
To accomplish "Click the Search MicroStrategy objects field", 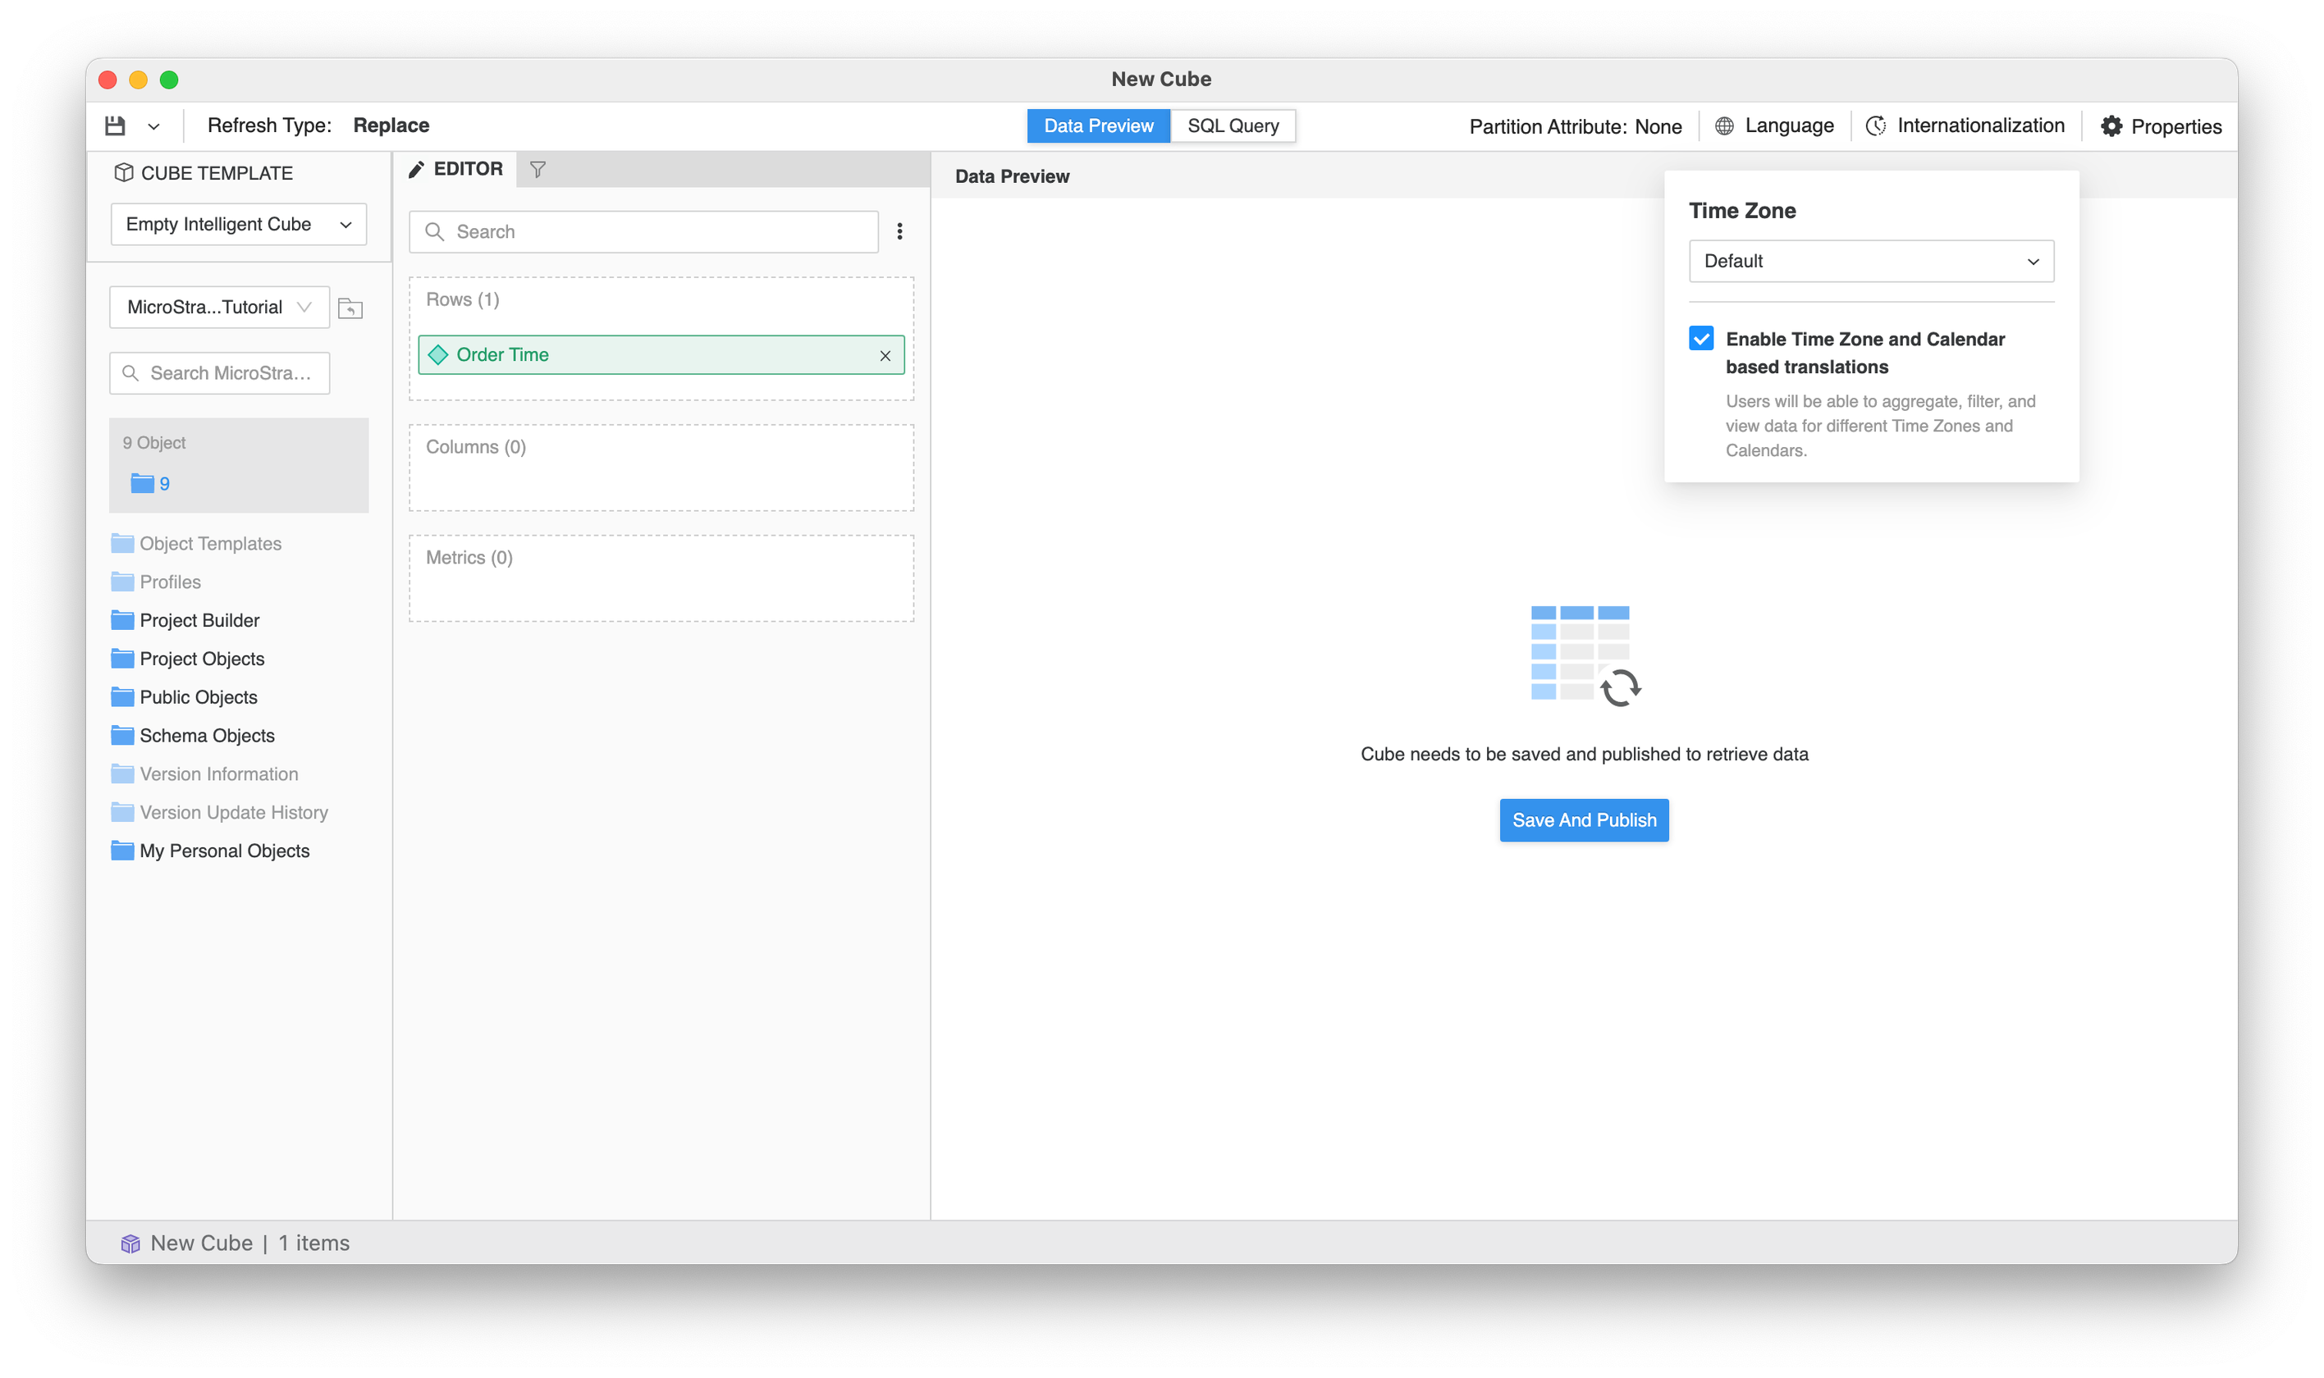I will [220, 373].
